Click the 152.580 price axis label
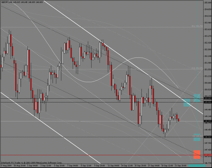Screen dimensions: 212x168 (x=208, y=49)
